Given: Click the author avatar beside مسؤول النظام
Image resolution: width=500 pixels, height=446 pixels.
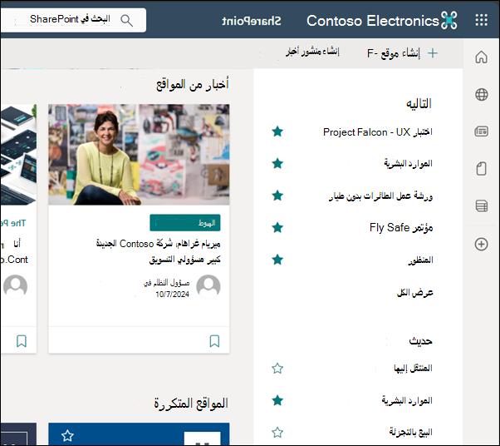Looking at the screenshot, I should point(208,286).
